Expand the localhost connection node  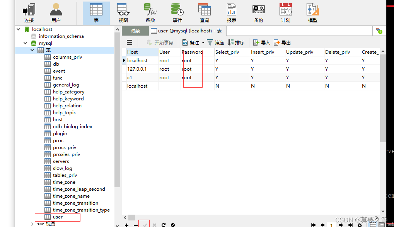[18, 29]
